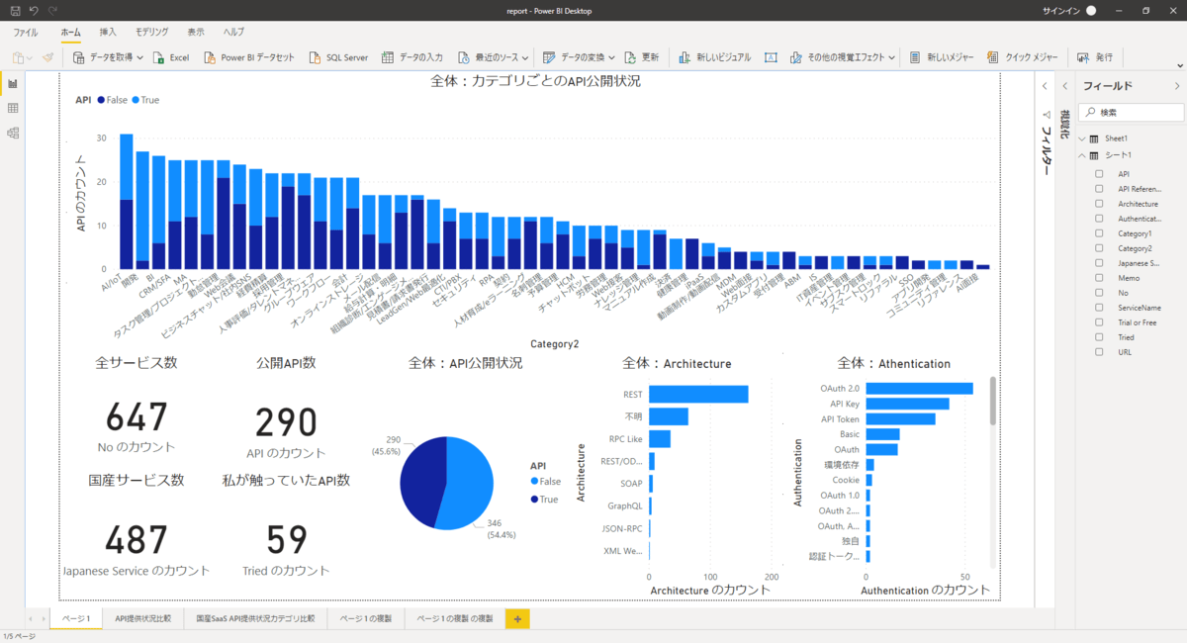Image resolution: width=1187 pixels, height=643 pixels.
Task: Open the Report view from left sidebar
Action: (x=13, y=83)
